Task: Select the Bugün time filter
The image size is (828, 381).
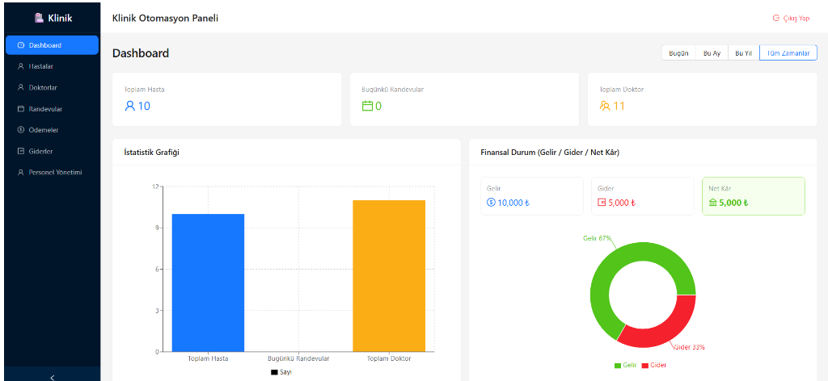Action: (679, 53)
